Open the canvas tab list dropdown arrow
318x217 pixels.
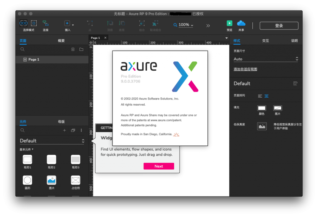pyautogui.click(x=226, y=38)
